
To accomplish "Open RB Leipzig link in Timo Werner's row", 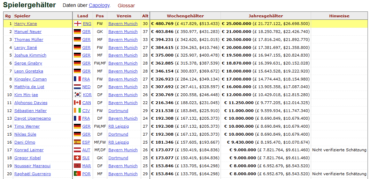I will tap(119, 126).
